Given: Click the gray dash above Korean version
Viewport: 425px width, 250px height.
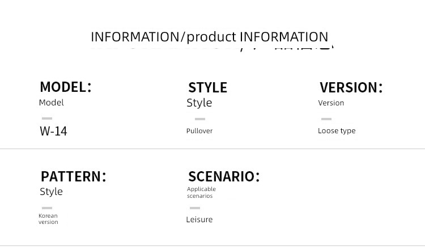Looking at the screenshot, I should pyautogui.click(x=47, y=208).
